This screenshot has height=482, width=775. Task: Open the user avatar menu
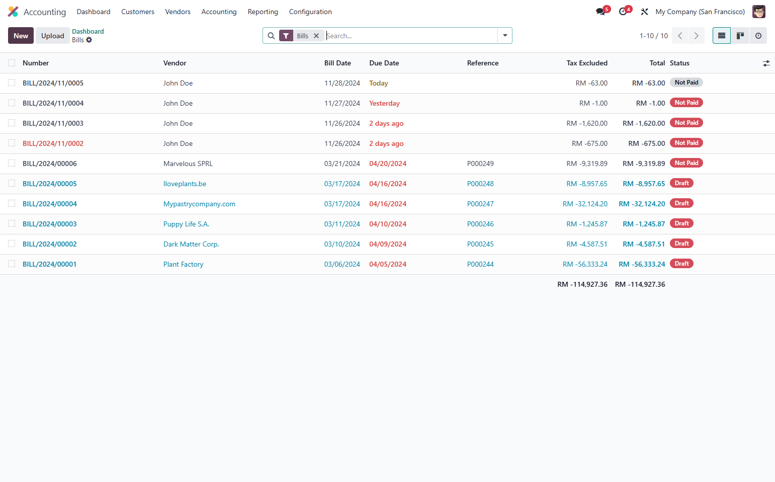pyautogui.click(x=758, y=12)
